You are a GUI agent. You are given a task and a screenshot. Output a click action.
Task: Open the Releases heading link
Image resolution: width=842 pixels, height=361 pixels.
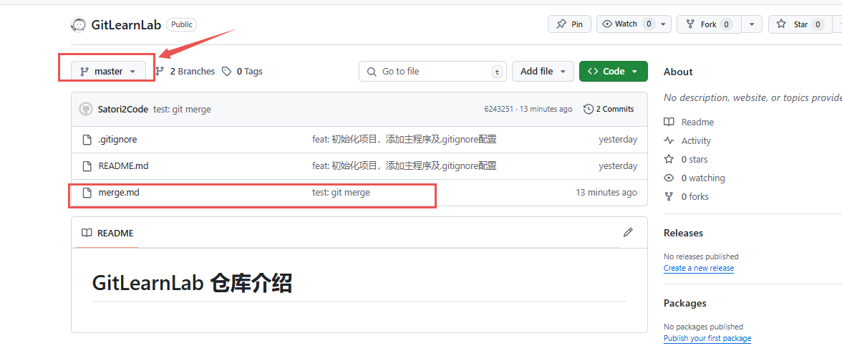pyautogui.click(x=683, y=234)
